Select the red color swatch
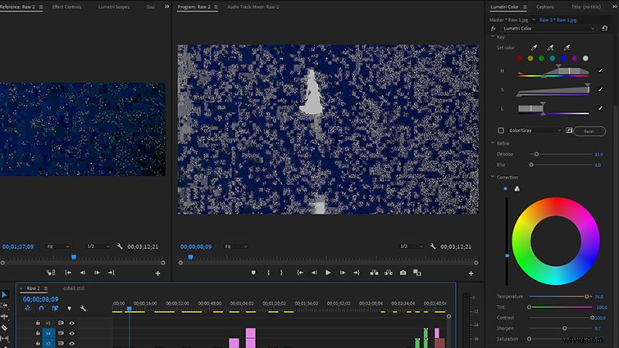Viewport: 619px width, 348px height. (520, 58)
